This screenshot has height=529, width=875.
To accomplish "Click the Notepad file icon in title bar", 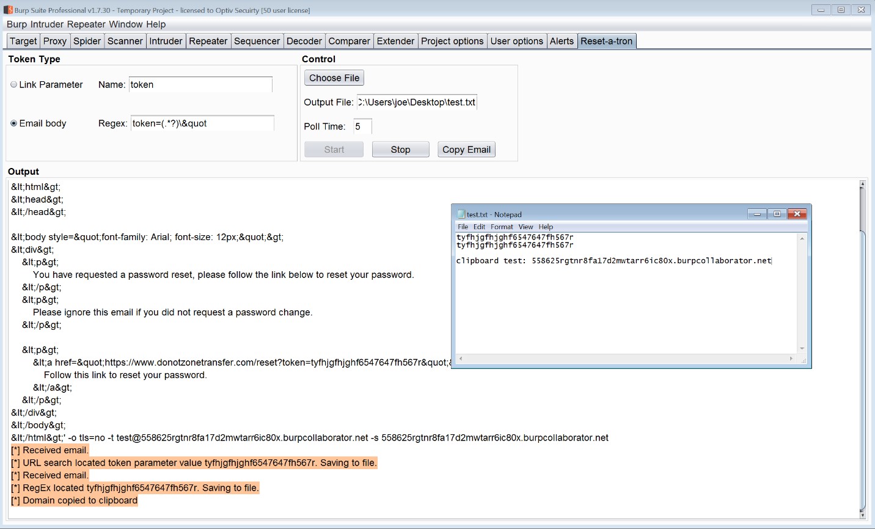I will [x=461, y=214].
